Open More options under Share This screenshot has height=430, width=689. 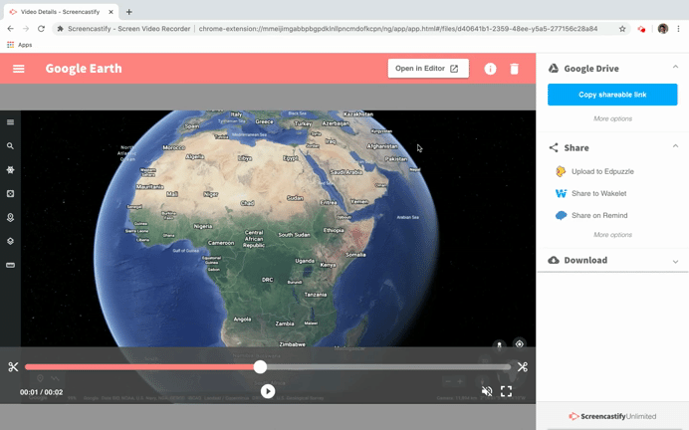tap(612, 235)
